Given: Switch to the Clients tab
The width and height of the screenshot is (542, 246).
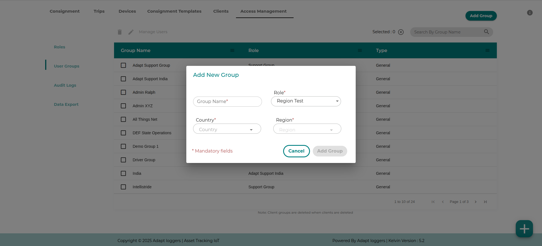Looking at the screenshot, I should click(x=221, y=11).
